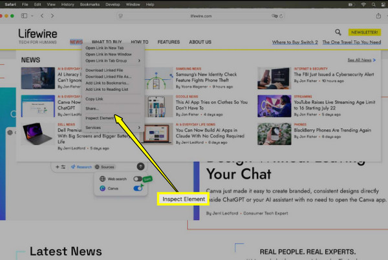Screen dimensions: 388x260
Task: Select Inspect Element from context menu
Action: [x=100, y=117]
